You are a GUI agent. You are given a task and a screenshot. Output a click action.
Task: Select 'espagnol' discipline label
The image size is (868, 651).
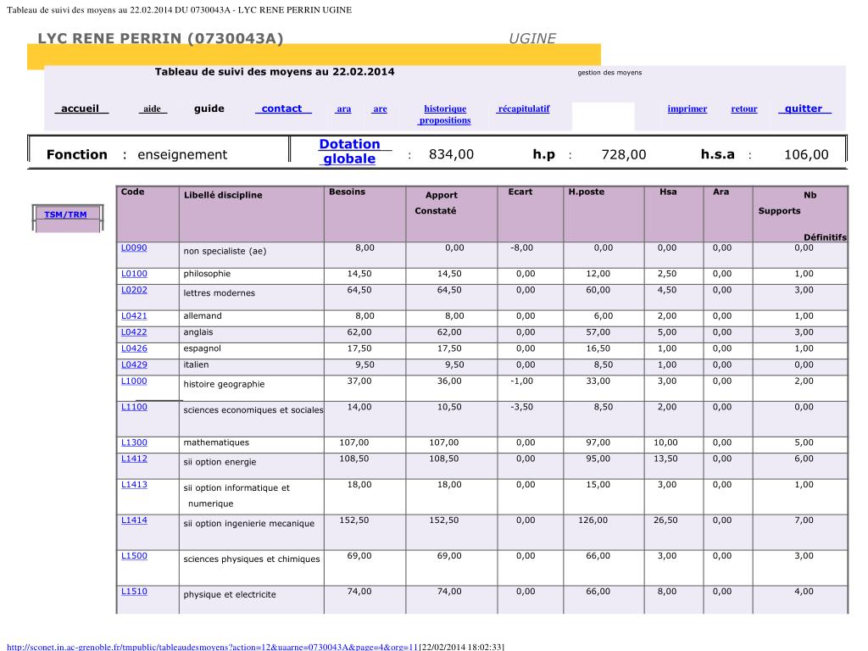(202, 348)
